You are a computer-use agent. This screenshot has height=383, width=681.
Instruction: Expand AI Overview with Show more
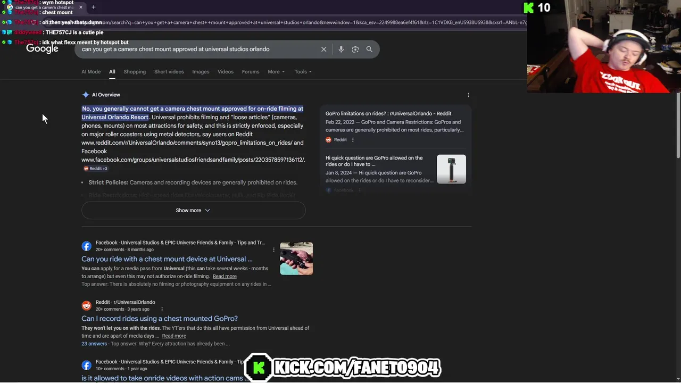pyautogui.click(x=193, y=211)
